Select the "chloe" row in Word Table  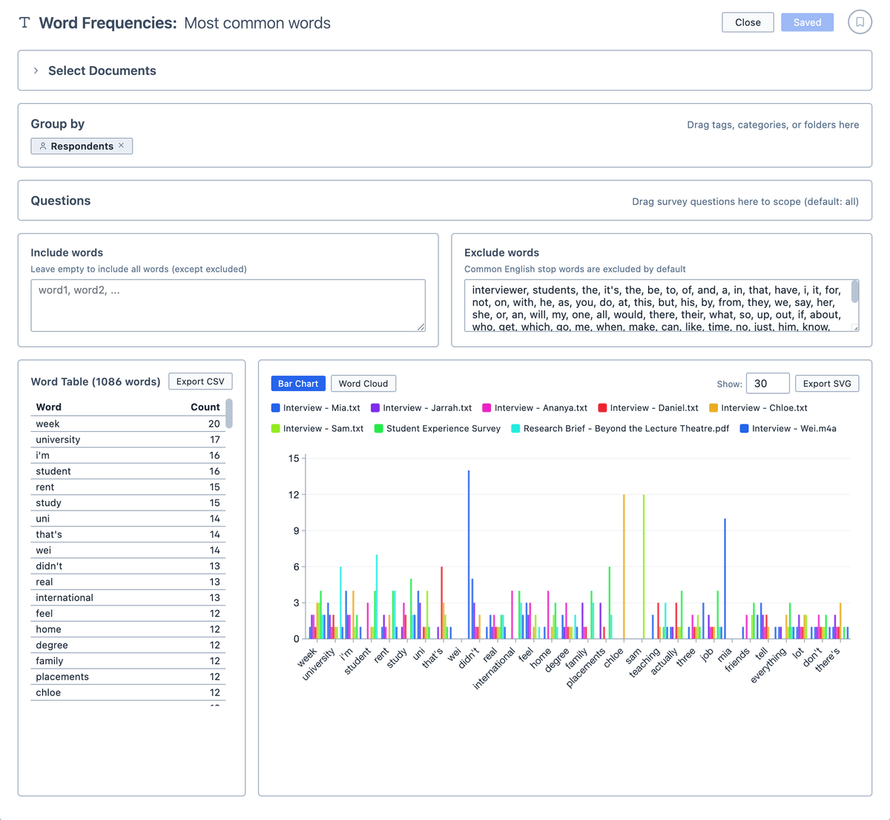point(128,692)
